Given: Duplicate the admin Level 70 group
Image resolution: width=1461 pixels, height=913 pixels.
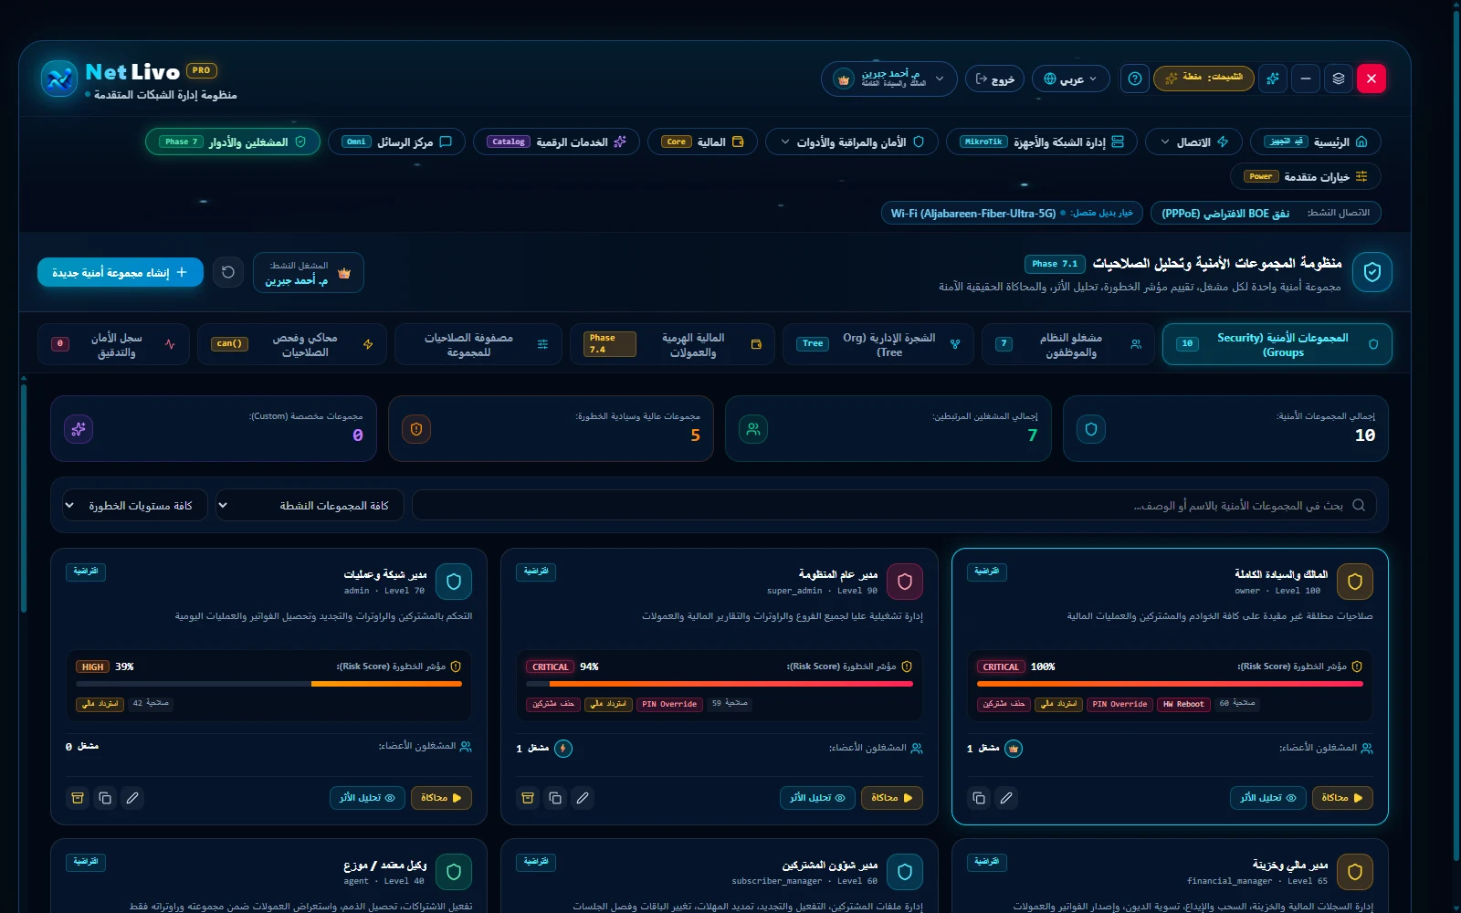Looking at the screenshot, I should point(105,798).
